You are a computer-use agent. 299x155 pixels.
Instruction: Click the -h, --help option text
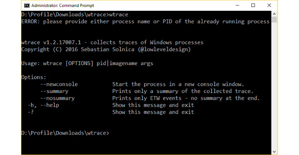(43, 105)
